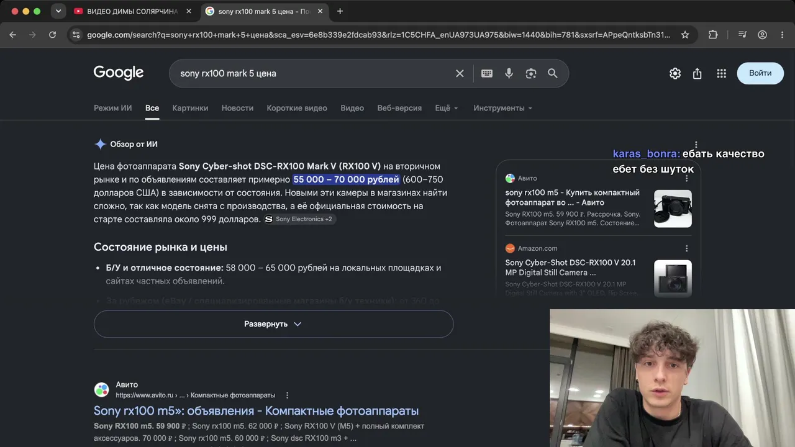Switch to the ВИДЕО ДИМЫ СОЛЯРЧИНА tab
The height and width of the screenshot is (447, 795).
click(x=132, y=11)
